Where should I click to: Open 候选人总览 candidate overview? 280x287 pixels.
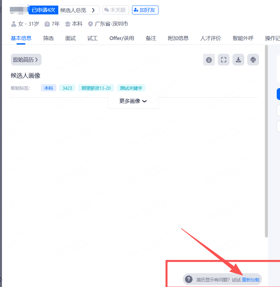click(79, 10)
